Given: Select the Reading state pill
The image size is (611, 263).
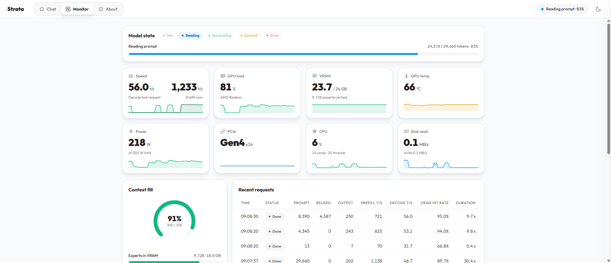Looking at the screenshot, I should coord(191,35).
